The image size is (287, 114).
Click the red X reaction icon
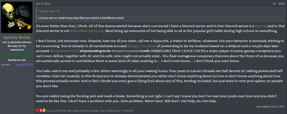pos(41,110)
